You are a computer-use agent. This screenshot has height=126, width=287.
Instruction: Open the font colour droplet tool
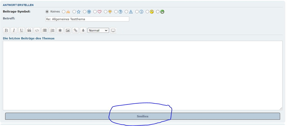pos(83,30)
